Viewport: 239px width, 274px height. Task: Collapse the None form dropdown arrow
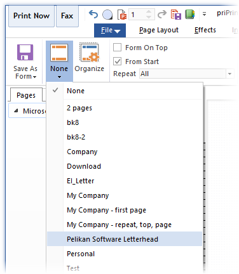click(59, 77)
